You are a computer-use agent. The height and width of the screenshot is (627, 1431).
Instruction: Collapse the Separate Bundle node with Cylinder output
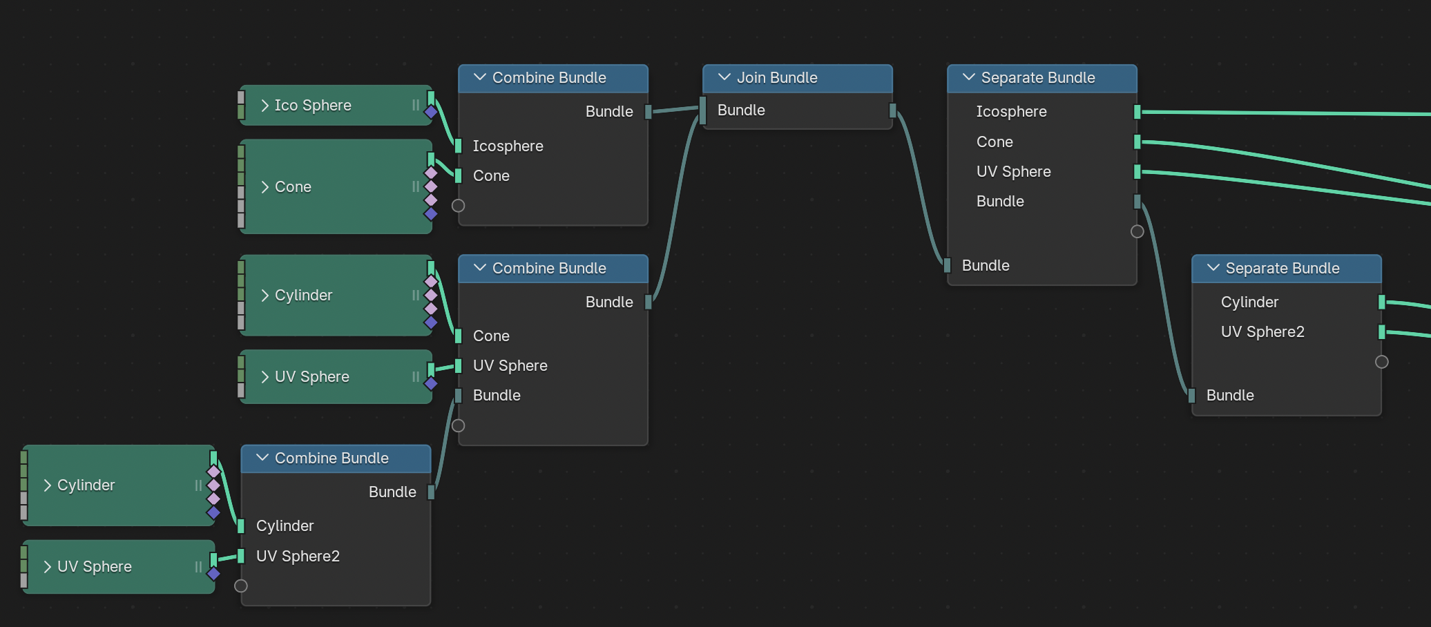(x=1213, y=268)
